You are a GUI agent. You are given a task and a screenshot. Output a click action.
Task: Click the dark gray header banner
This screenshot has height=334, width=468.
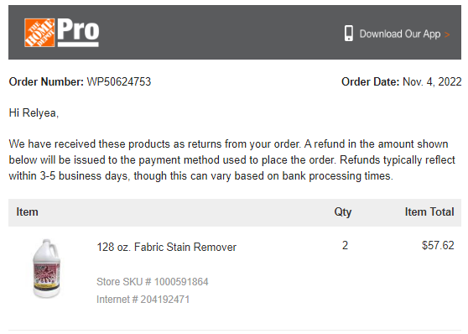[x=235, y=32]
